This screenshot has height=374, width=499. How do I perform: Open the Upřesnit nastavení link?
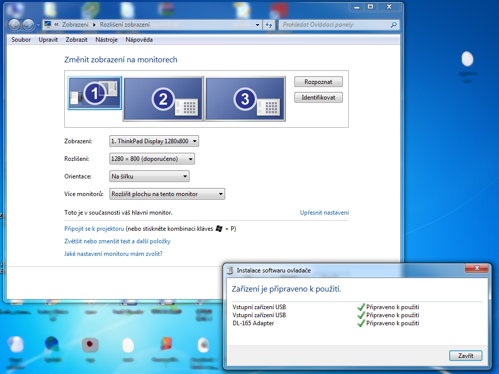point(324,213)
